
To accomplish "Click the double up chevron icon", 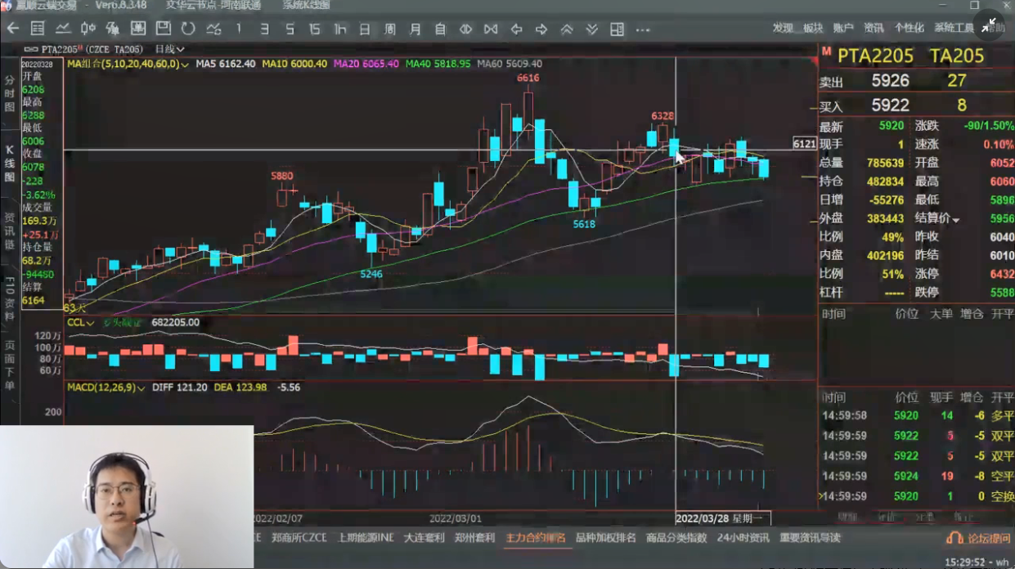I will [566, 29].
